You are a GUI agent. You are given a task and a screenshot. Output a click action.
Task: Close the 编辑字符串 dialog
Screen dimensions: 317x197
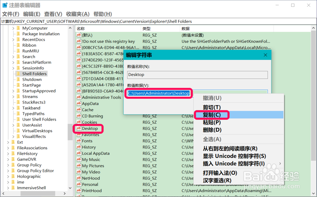pyautogui.click(x=265, y=55)
